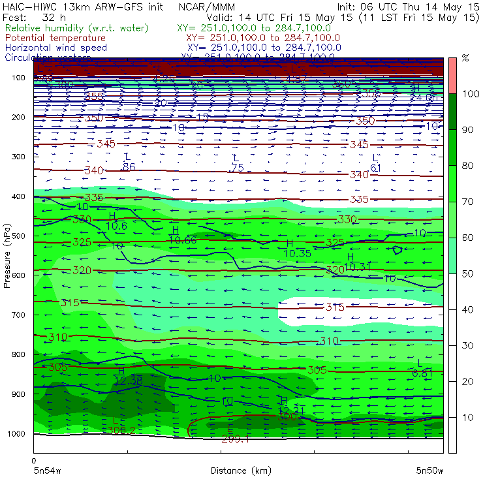The image size is (483, 483).
Task: Click the pink colorbar segment above 100
Action: tap(452, 76)
